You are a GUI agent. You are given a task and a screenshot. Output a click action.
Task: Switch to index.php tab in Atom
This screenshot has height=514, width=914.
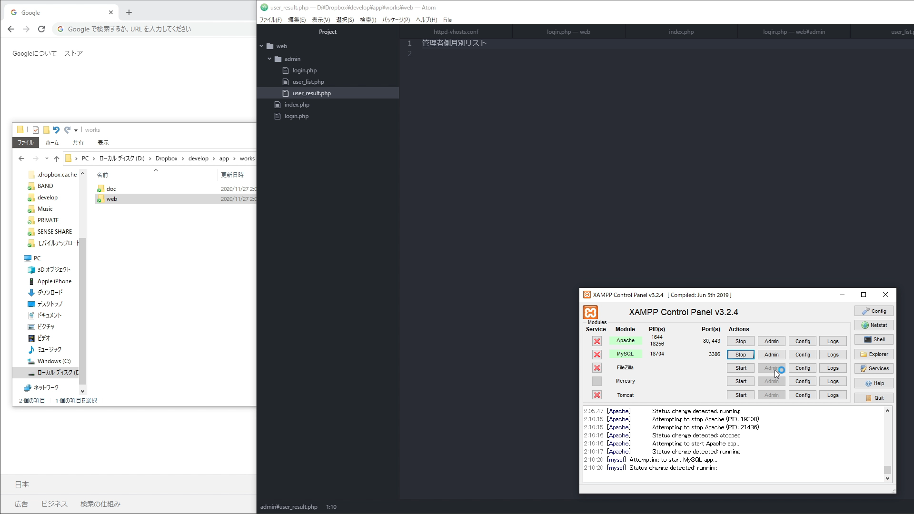pyautogui.click(x=681, y=32)
